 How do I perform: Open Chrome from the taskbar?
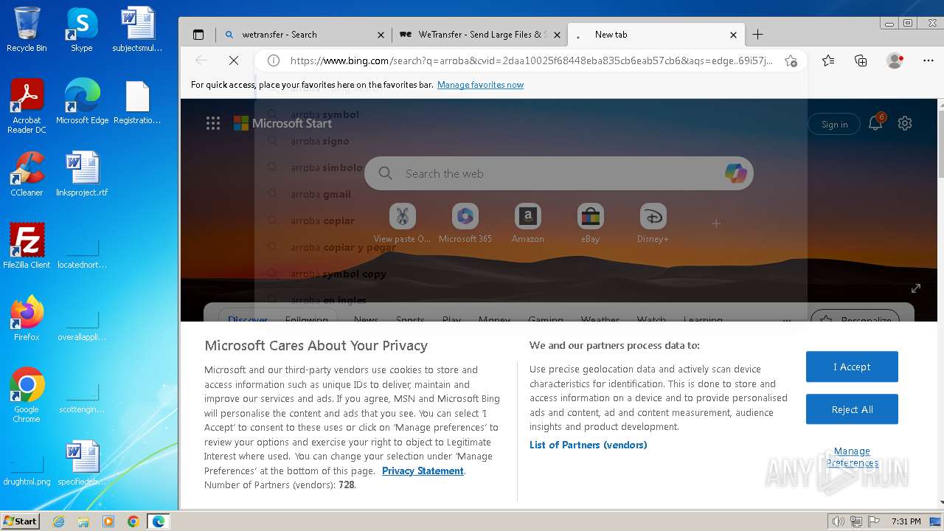(133, 521)
